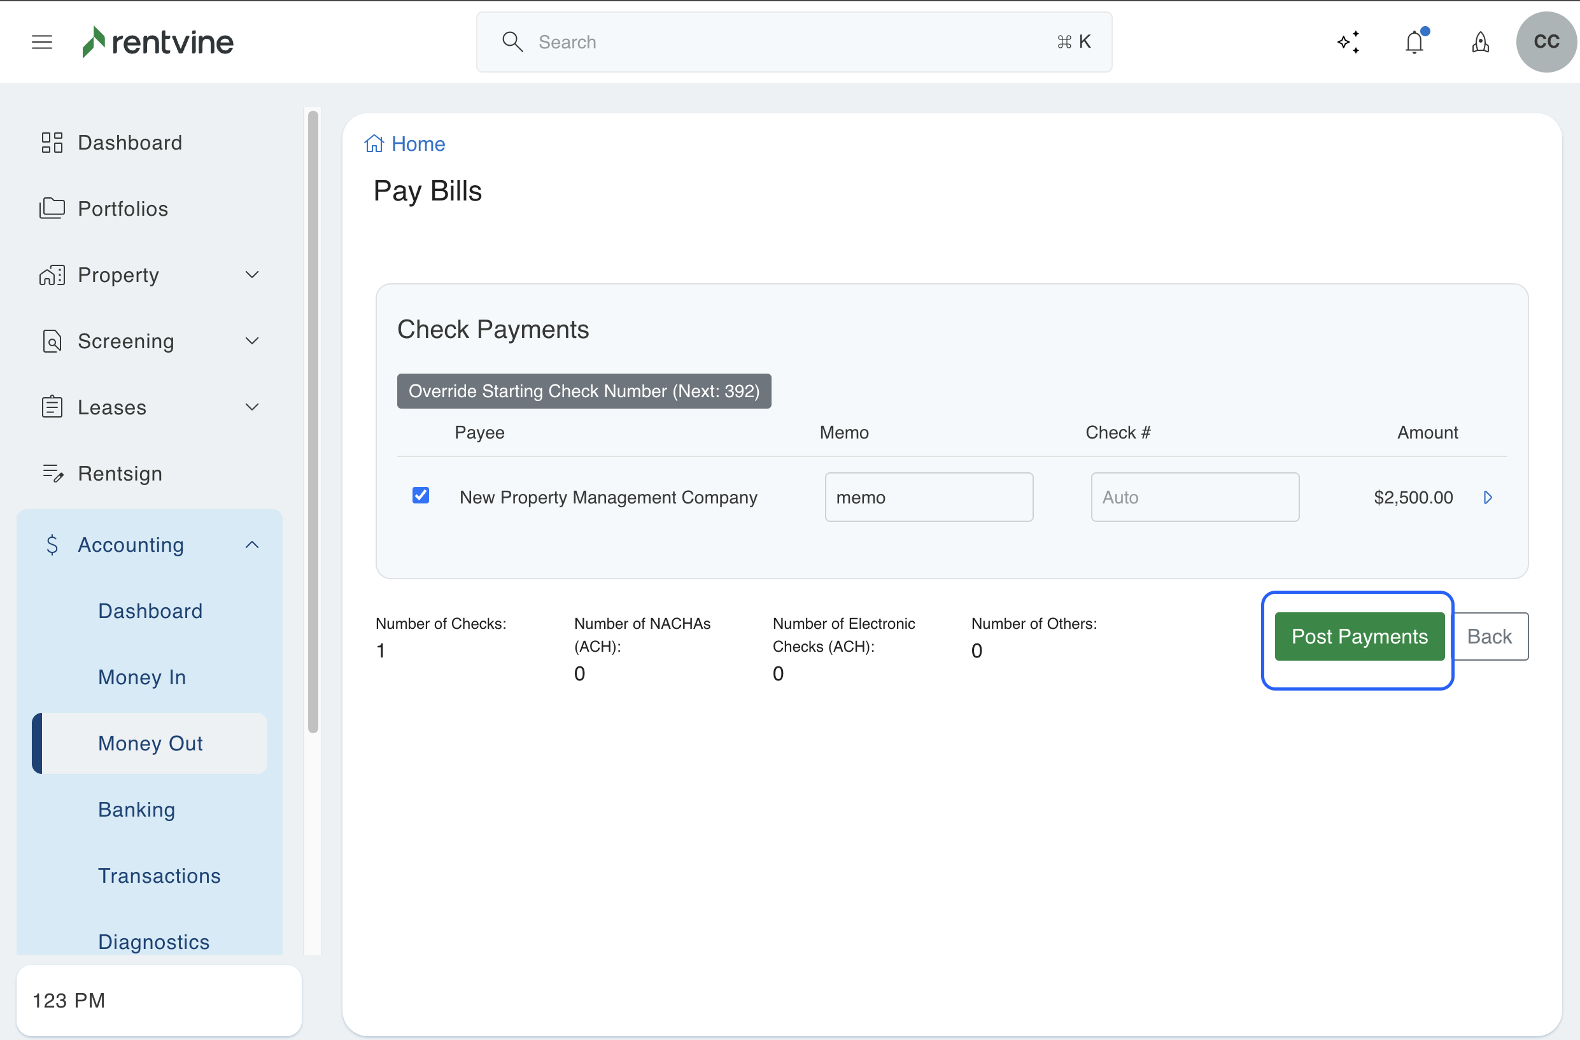Collapse the Accounting sidebar section
Viewport: 1580px width, 1040px height.
click(251, 545)
